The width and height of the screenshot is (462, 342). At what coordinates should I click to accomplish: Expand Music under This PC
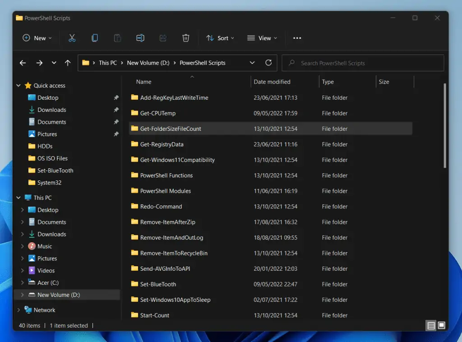(x=22, y=246)
